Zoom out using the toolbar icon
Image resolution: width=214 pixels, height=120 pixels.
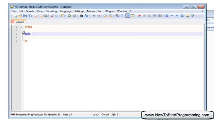[99, 16]
